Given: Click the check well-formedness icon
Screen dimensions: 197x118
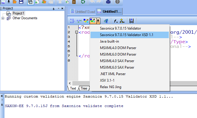Looking at the screenshot, I should click(x=86, y=21).
